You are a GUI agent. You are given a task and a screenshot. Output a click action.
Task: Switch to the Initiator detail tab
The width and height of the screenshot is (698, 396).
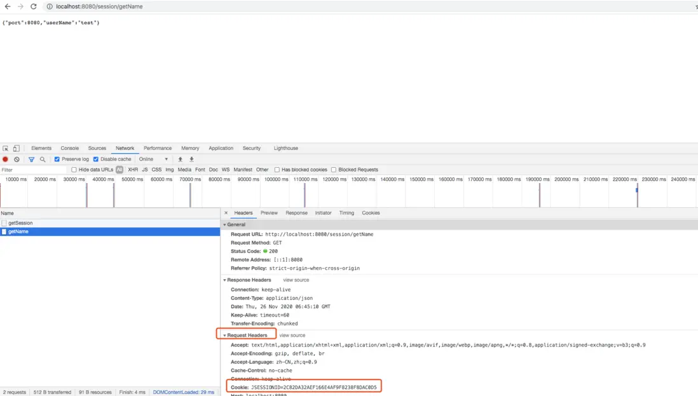point(323,213)
